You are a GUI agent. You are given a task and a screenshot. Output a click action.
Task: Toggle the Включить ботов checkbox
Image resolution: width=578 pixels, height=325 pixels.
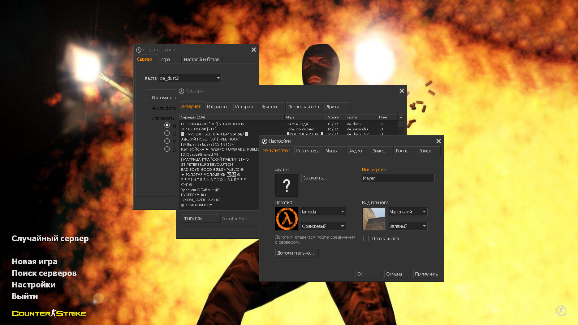coord(147,98)
